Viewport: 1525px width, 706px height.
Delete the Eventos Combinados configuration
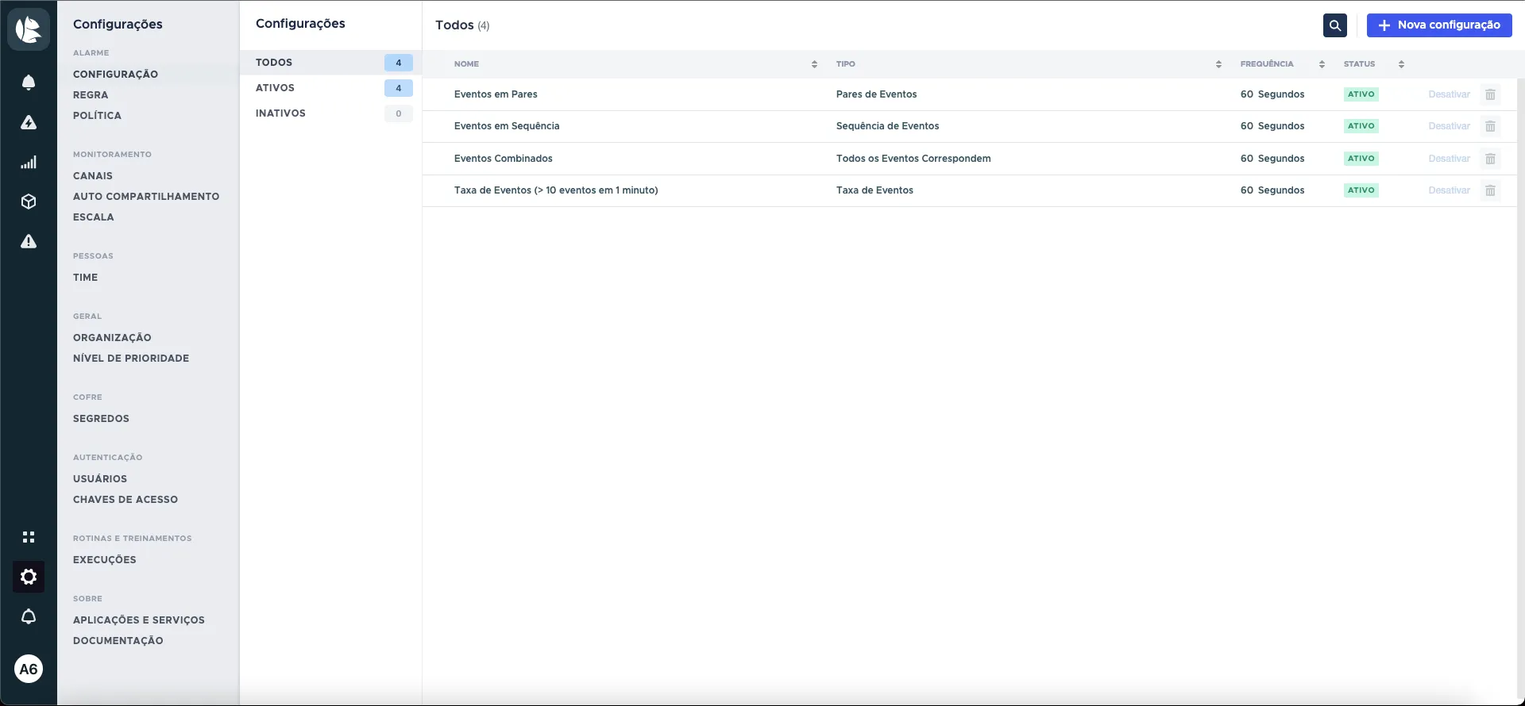1490,159
